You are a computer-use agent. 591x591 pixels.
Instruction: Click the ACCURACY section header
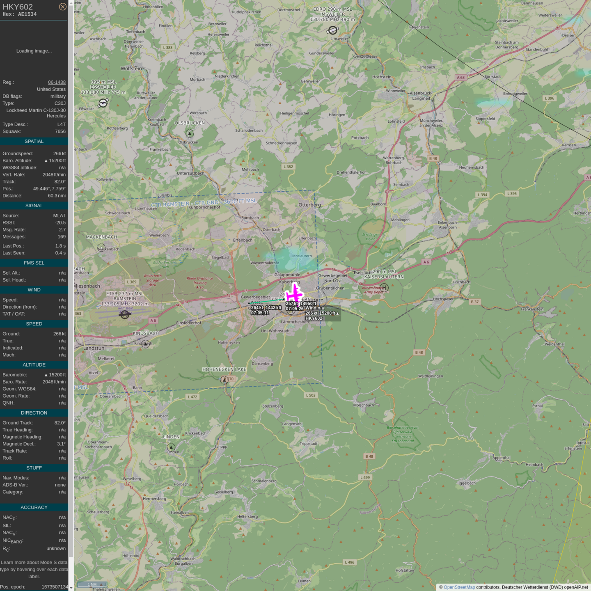[x=34, y=507]
